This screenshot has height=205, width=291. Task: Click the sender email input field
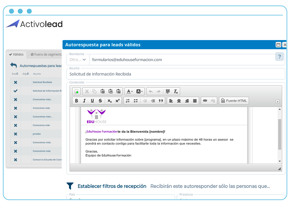[x=187, y=60]
